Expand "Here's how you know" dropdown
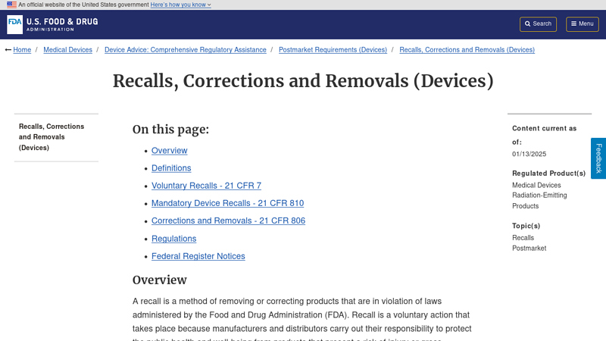The width and height of the screenshot is (606, 341). point(180,5)
